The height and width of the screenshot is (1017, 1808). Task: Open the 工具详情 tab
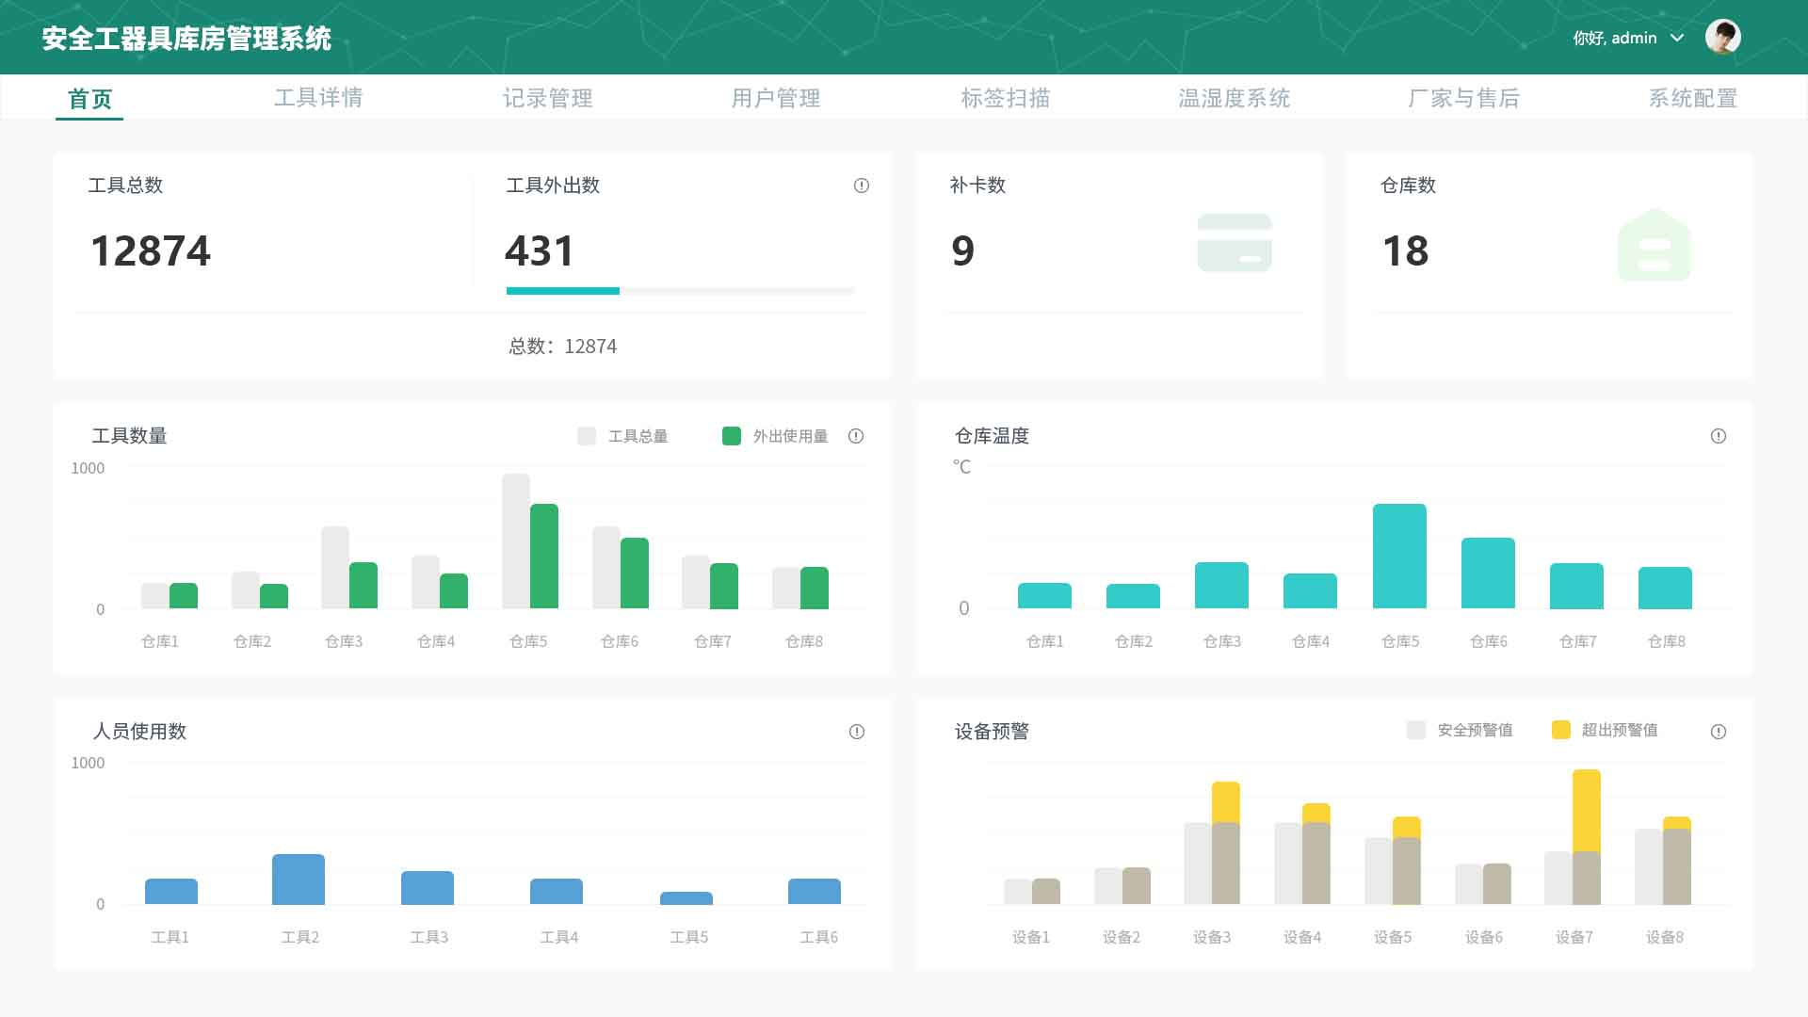point(318,98)
